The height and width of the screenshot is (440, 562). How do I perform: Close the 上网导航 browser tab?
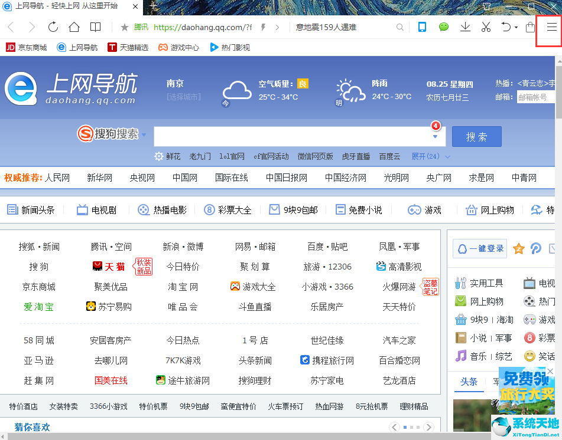[135, 6]
